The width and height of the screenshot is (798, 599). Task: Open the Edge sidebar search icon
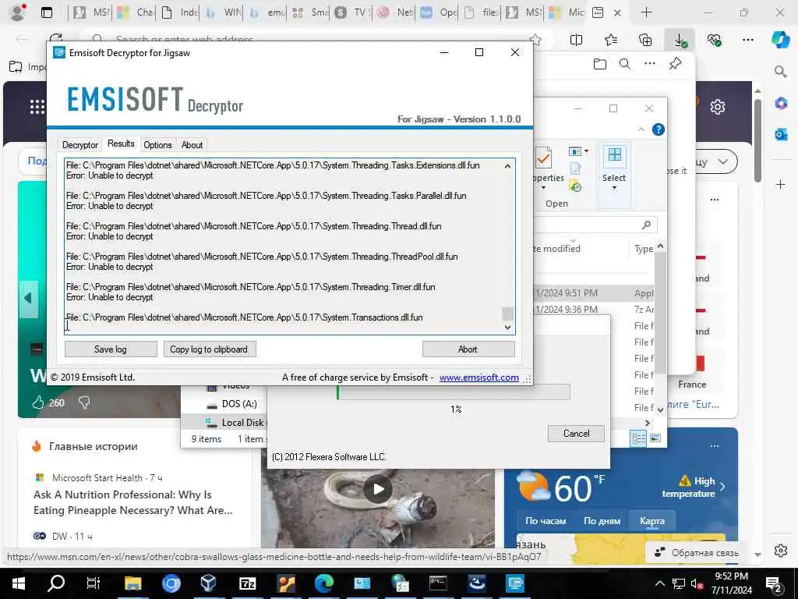pos(780,72)
